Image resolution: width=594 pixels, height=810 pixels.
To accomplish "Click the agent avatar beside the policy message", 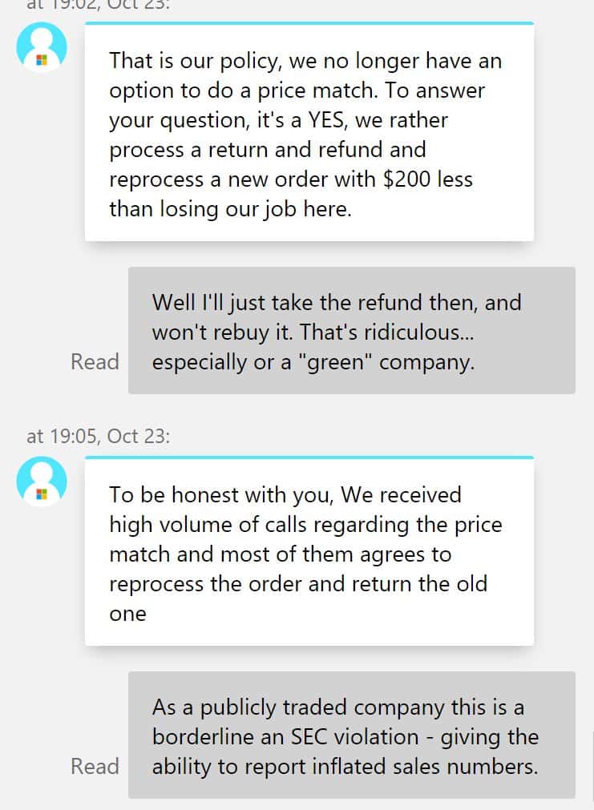I will [42, 46].
